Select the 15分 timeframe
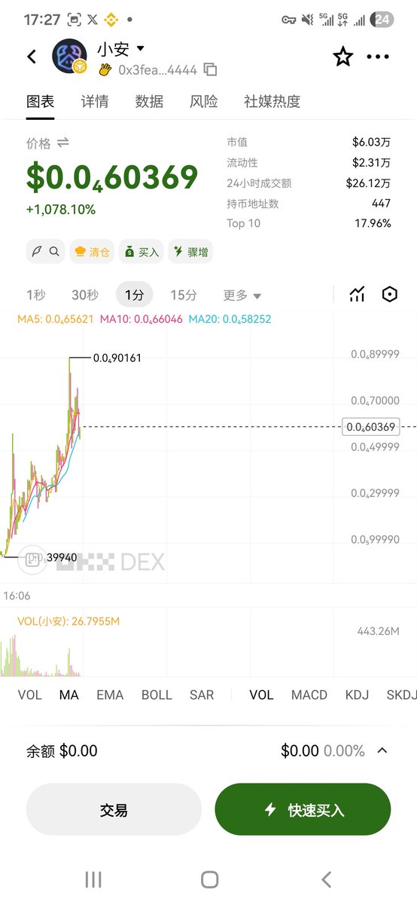The height and width of the screenshot is (905, 417). [184, 295]
